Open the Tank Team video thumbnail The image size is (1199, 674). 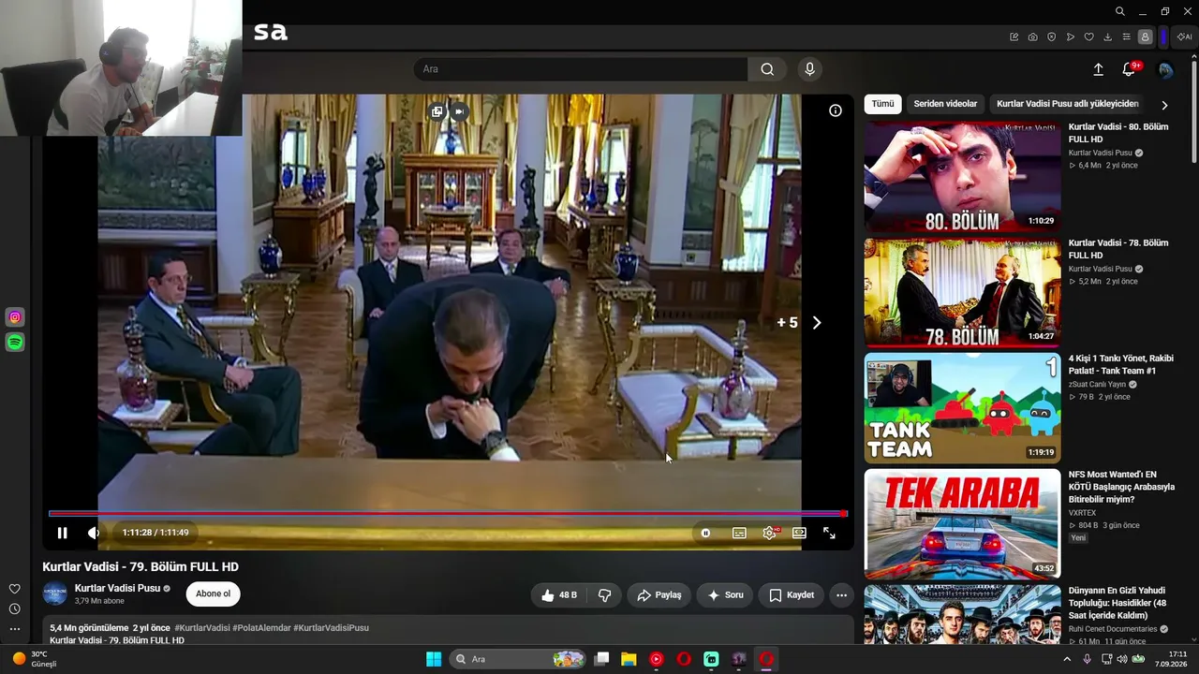point(962,408)
